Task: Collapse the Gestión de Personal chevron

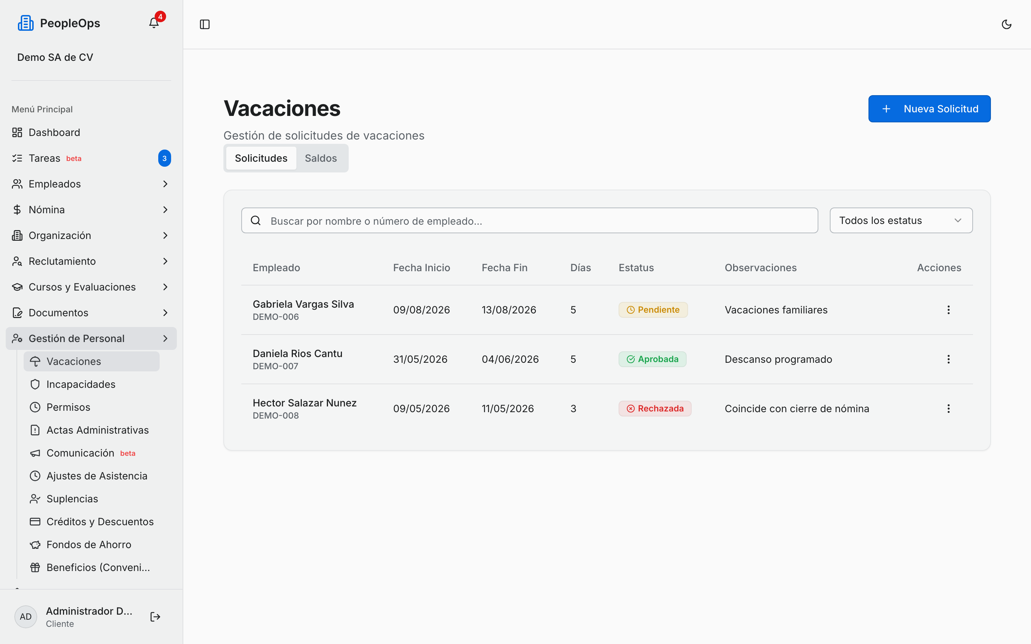Action: (165, 338)
